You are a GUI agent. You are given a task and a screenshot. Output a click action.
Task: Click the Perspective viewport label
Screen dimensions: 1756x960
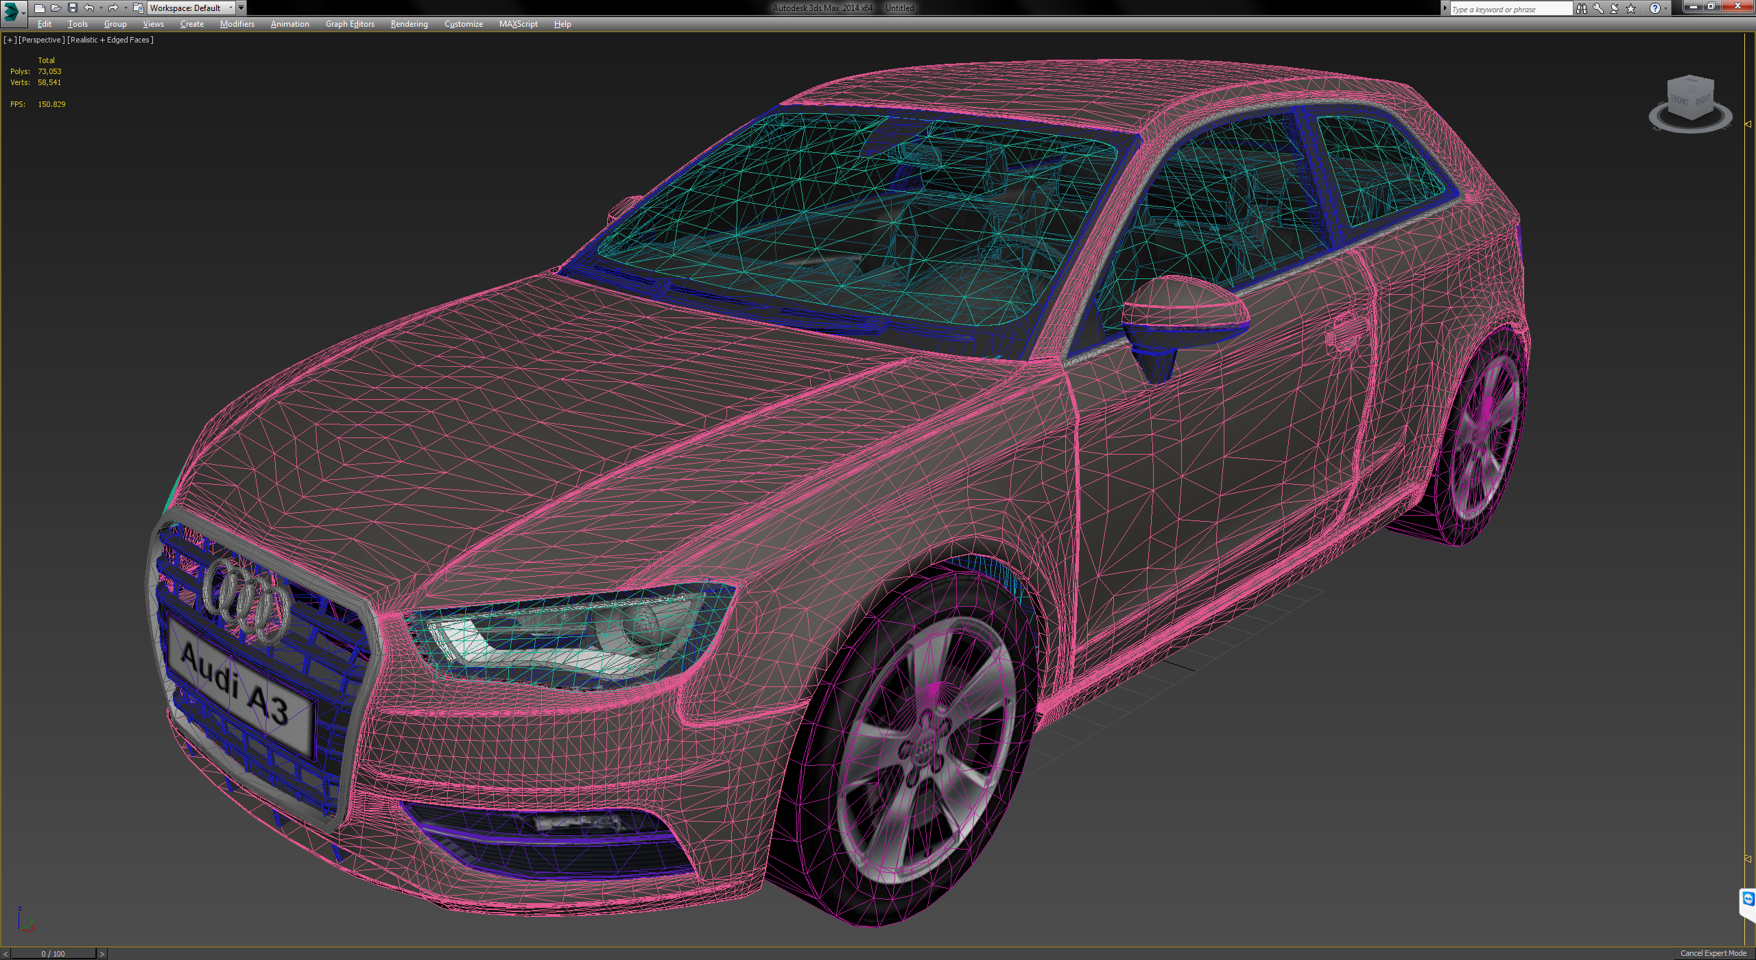[42, 40]
